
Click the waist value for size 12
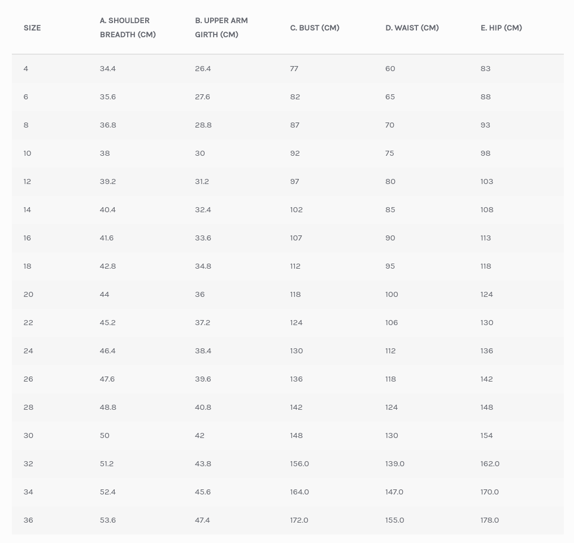point(390,181)
